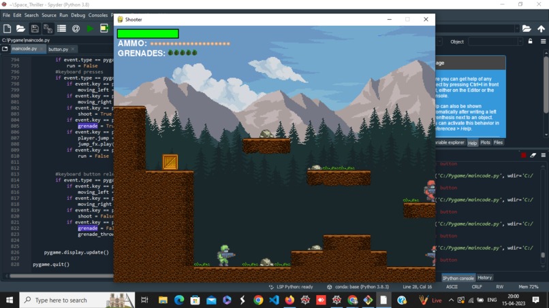Close the button.py tab
549x308 pixels.
click(73, 49)
